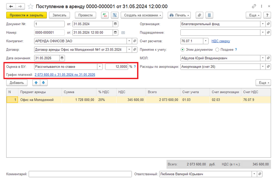Open calendar for Дата окончания field
Screen dimensions: 279x181
point(62,58)
